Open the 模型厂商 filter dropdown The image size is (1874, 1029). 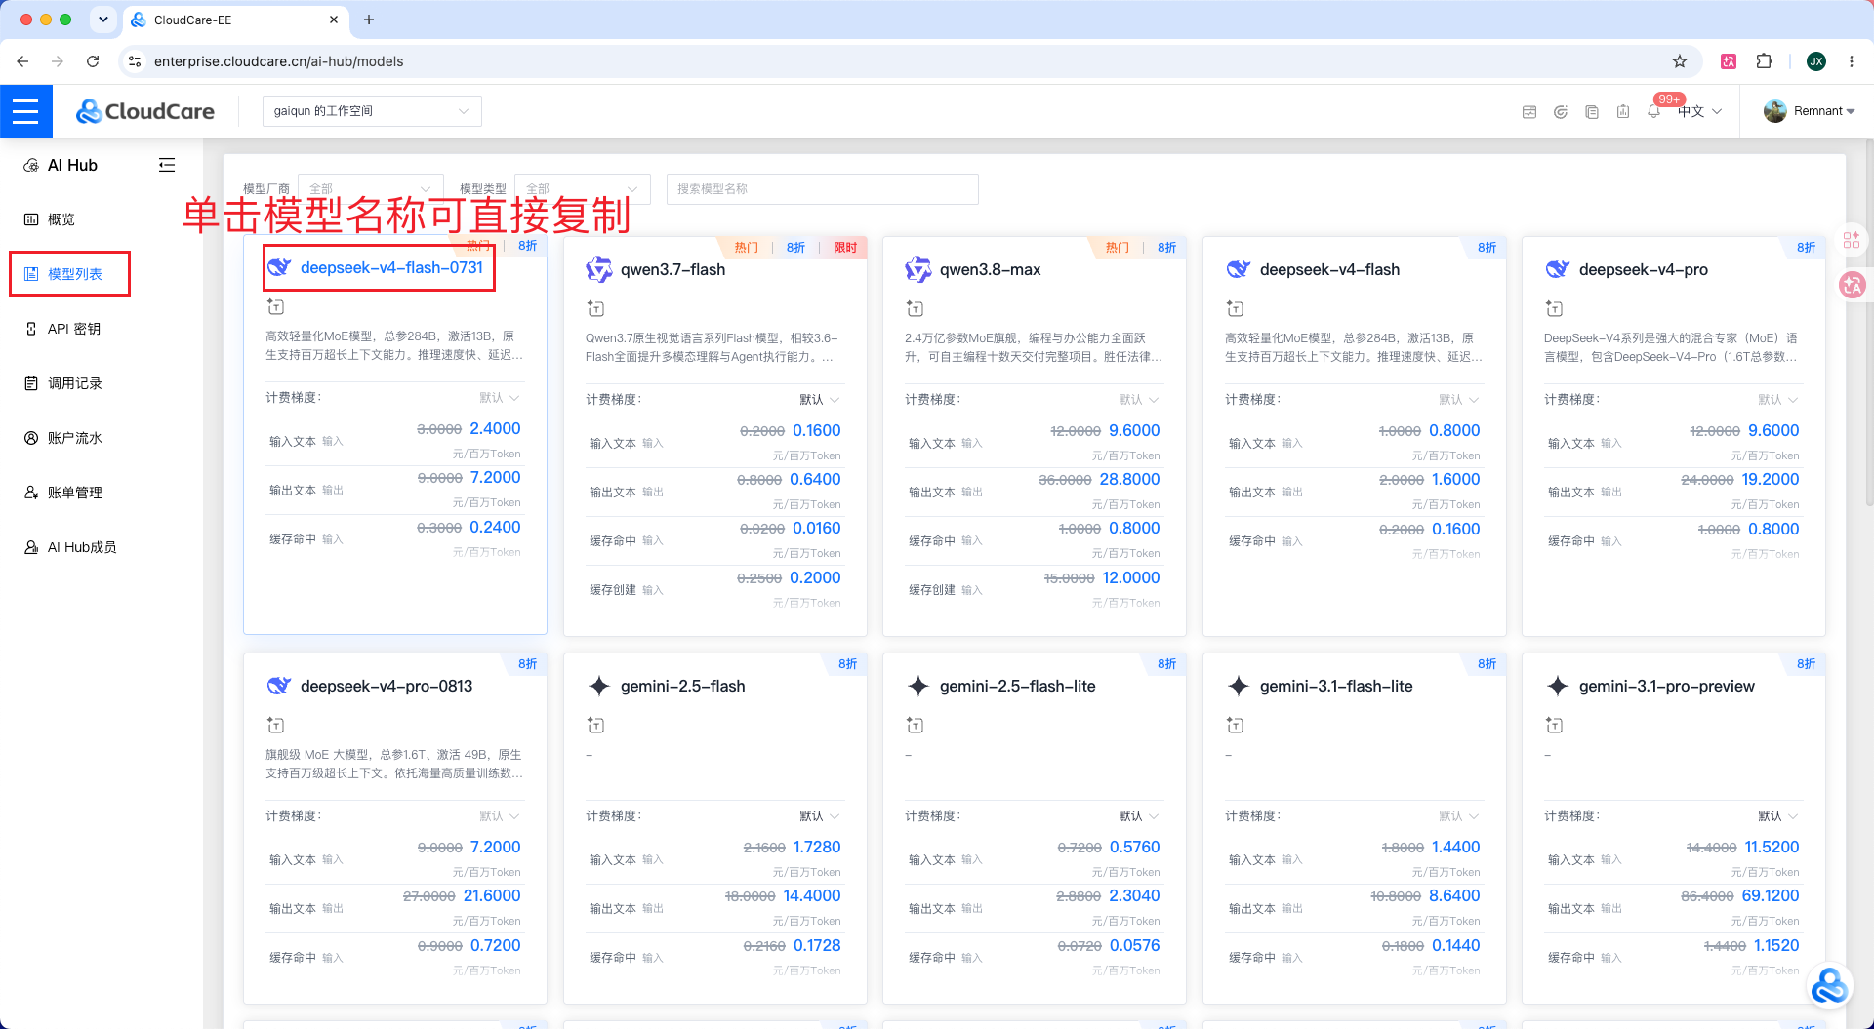pyautogui.click(x=371, y=189)
